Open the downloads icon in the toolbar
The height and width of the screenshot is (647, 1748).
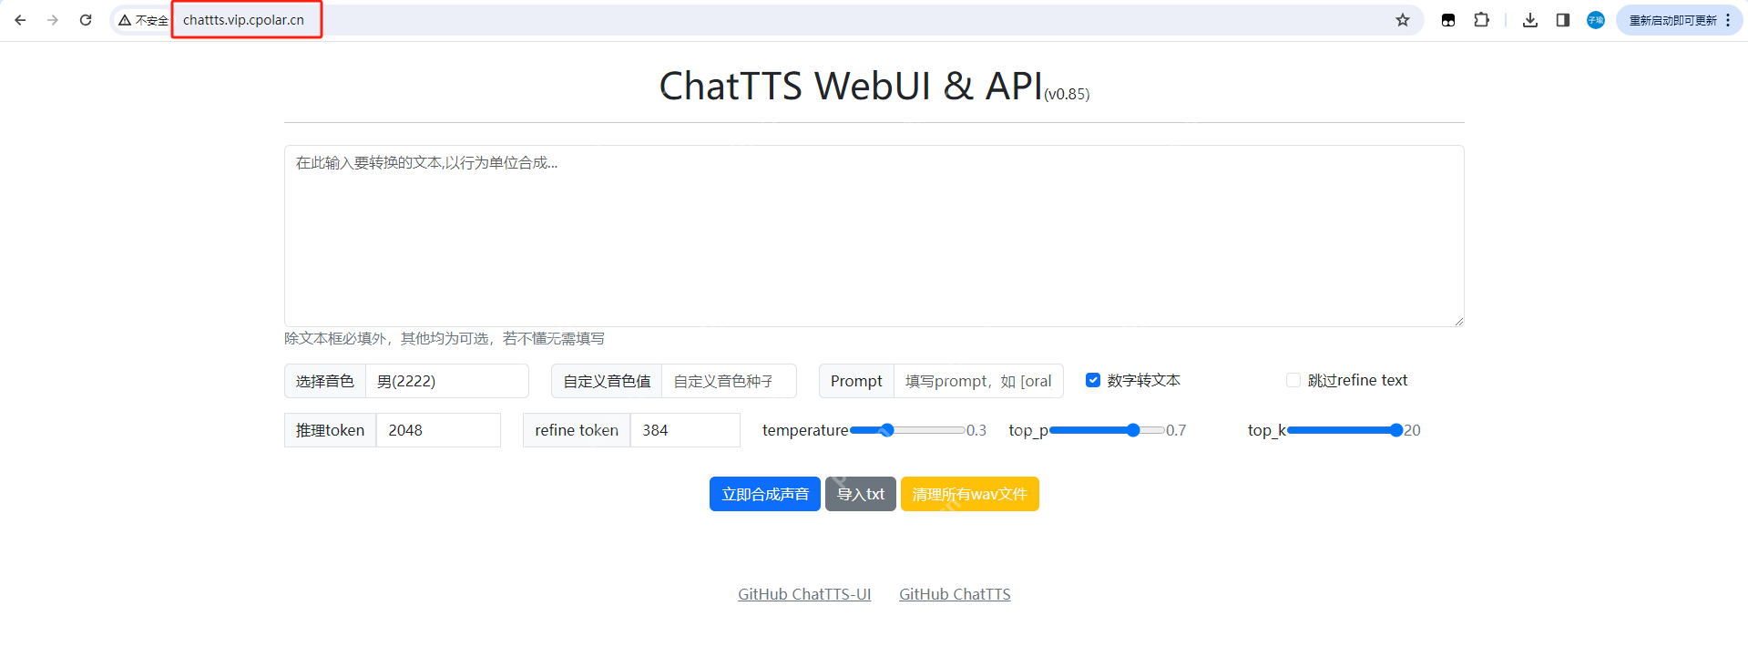(x=1530, y=20)
